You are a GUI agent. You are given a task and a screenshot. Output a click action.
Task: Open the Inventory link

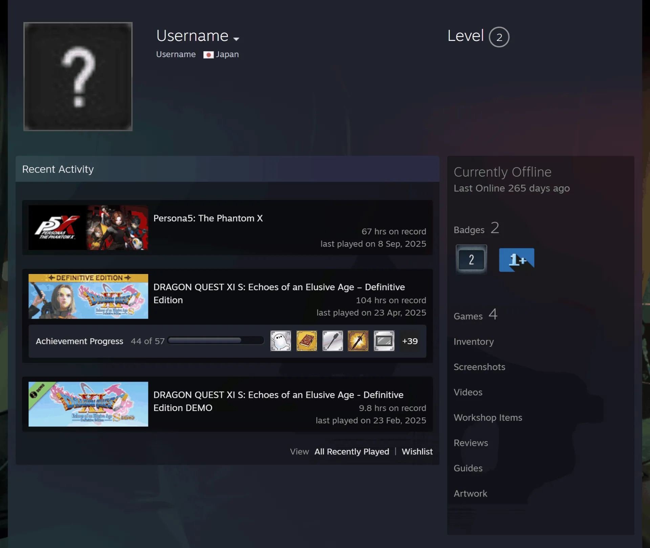(x=474, y=342)
